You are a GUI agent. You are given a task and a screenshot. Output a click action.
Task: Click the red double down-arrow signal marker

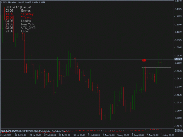pos(144,60)
